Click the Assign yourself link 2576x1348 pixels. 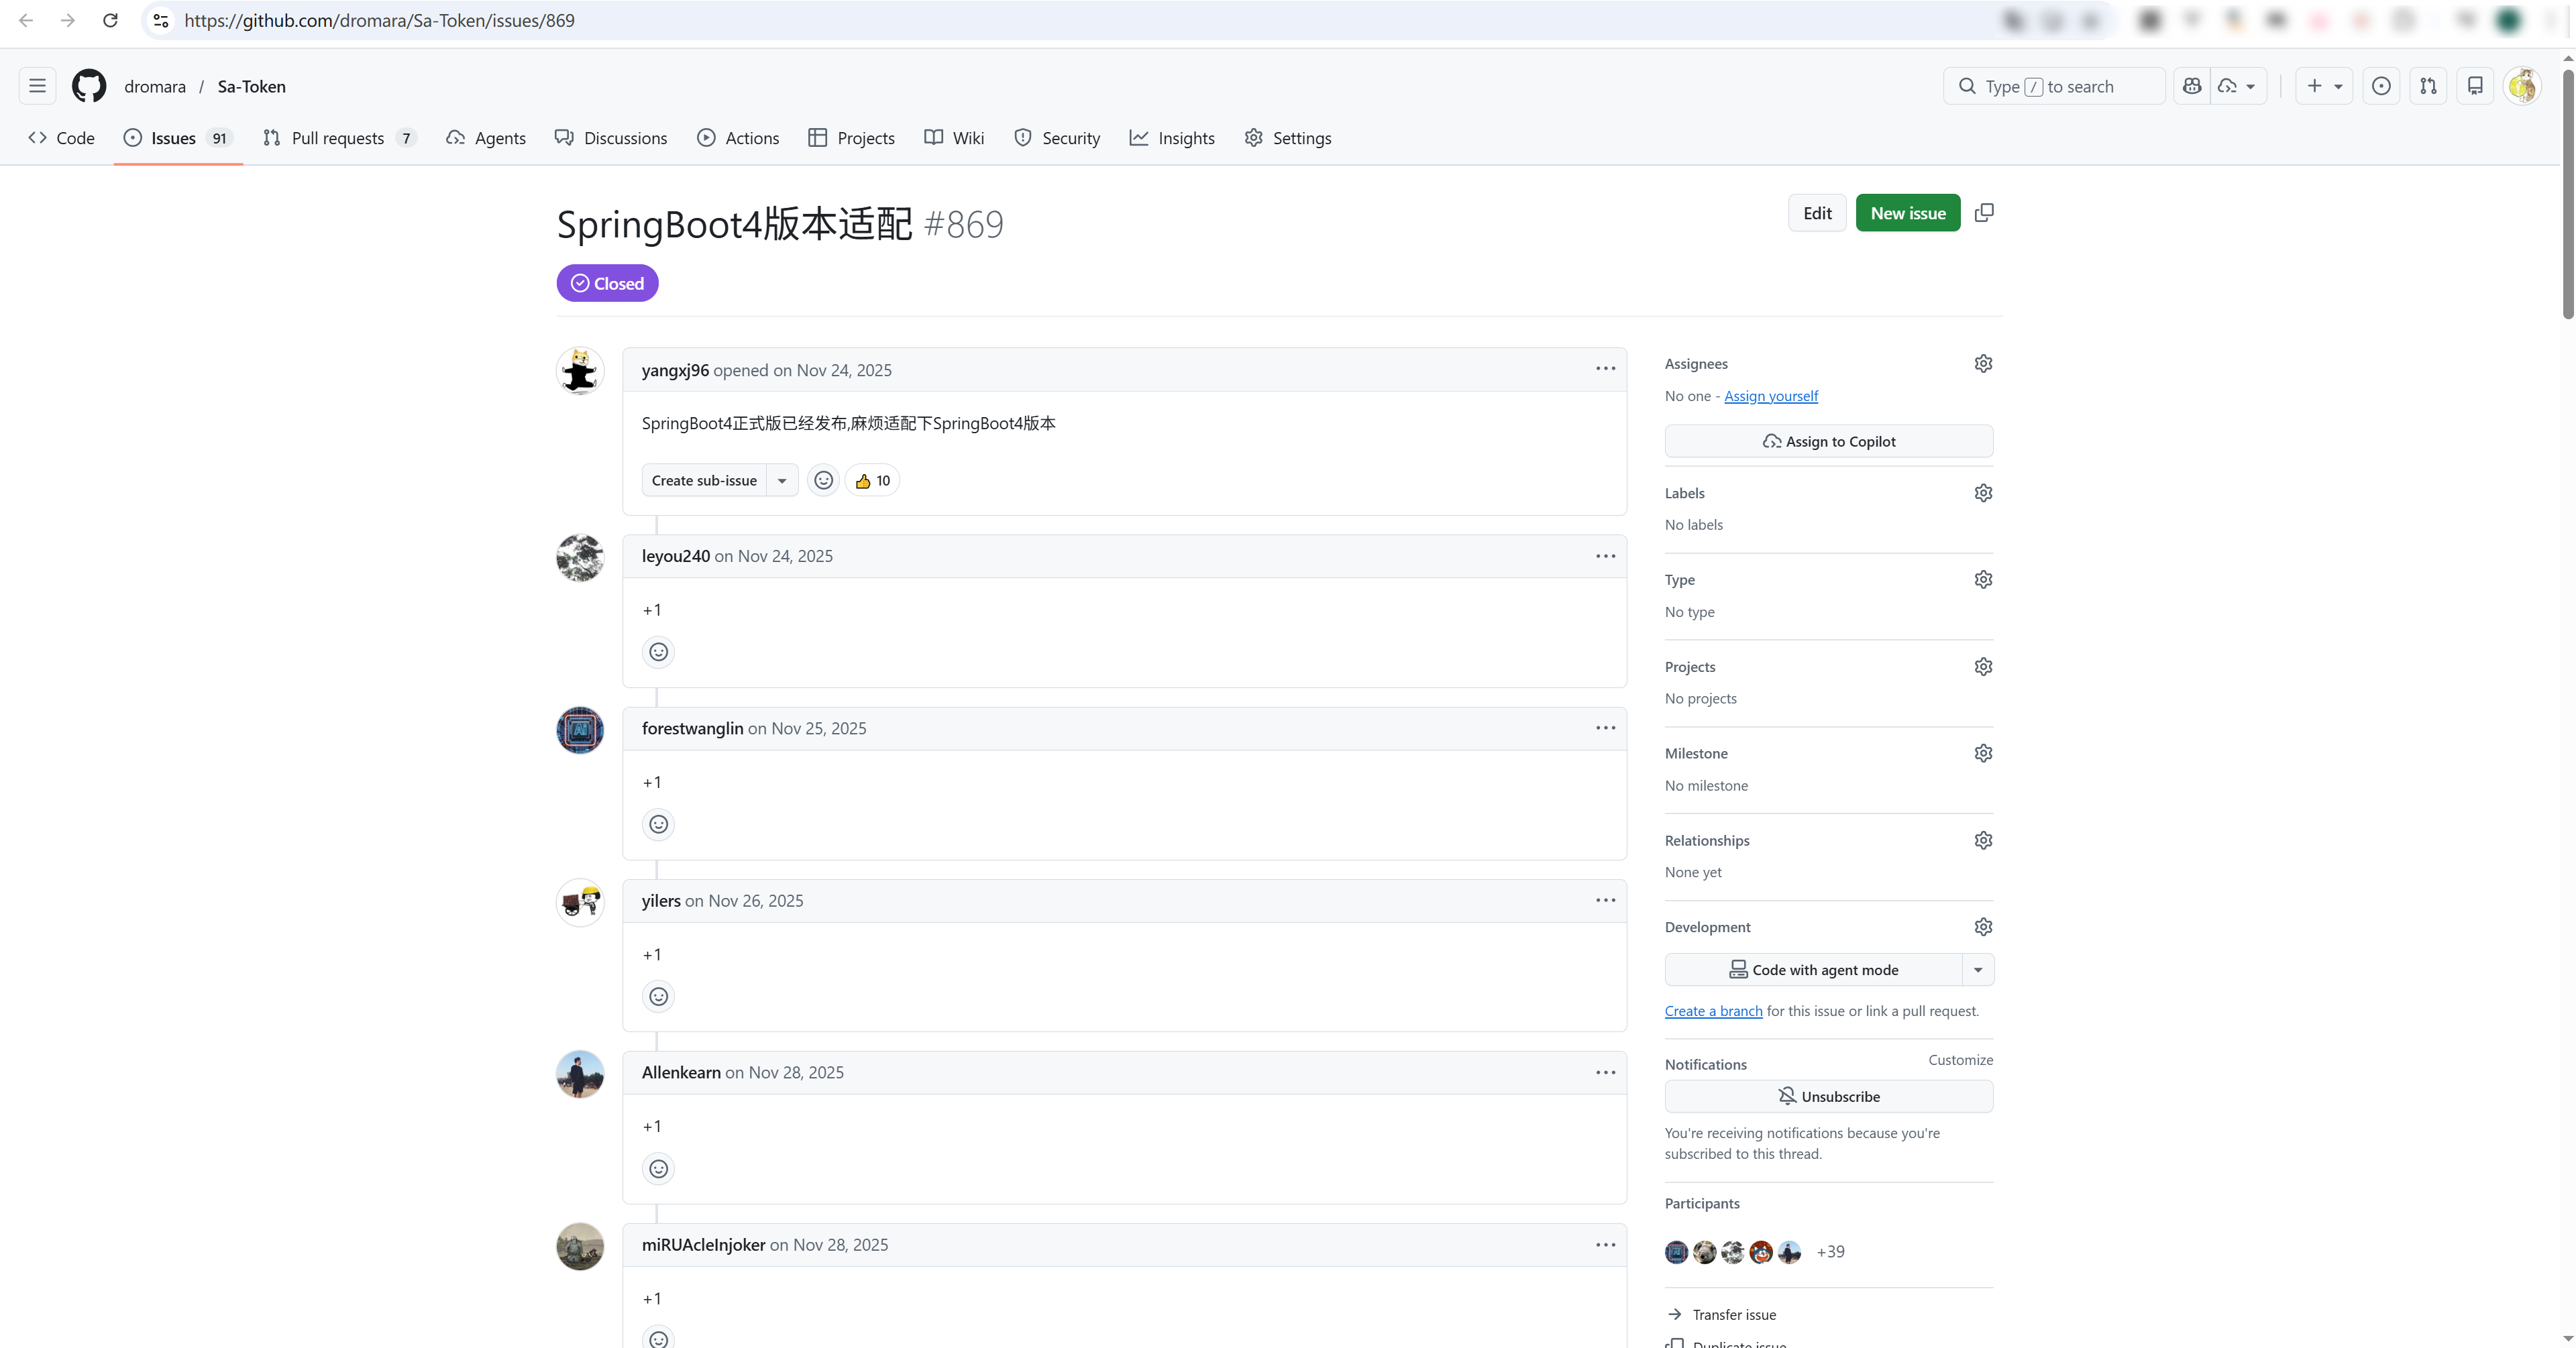click(x=1770, y=396)
